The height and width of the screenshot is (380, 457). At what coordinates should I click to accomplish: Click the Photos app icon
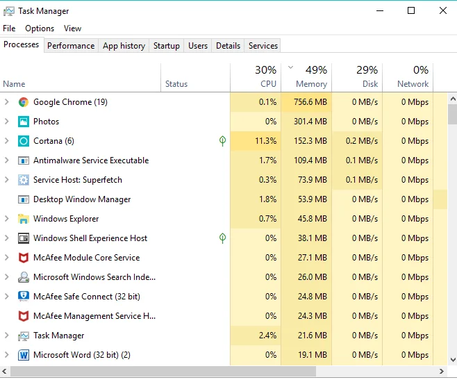(x=24, y=122)
